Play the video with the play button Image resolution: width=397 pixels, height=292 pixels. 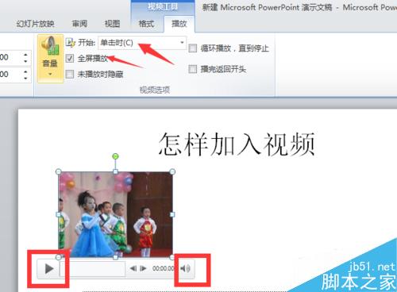pos(49,269)
